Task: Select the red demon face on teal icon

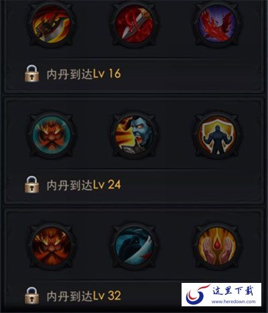Action: click(52, 135)
